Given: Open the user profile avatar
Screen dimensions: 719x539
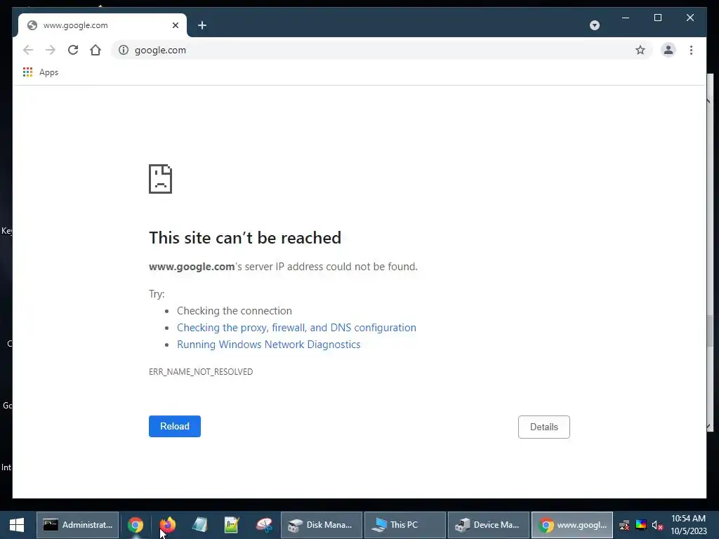Looking at the screenshot, I should point(668,50).
